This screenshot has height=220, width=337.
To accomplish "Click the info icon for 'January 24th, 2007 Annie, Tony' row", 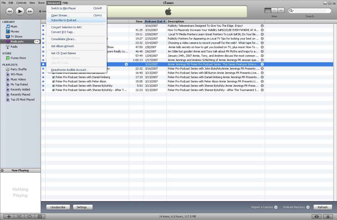I will pos(262,56).
